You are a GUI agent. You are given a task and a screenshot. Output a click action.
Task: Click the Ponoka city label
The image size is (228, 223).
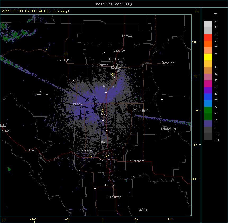click(127, 36)
